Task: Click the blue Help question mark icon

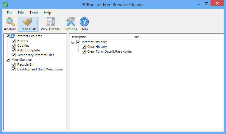Action: click(x=84, y=22)
